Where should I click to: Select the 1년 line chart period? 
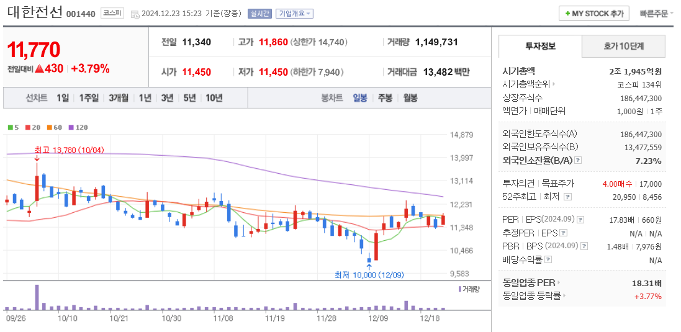pyautogui.click(x=145, y=98)
